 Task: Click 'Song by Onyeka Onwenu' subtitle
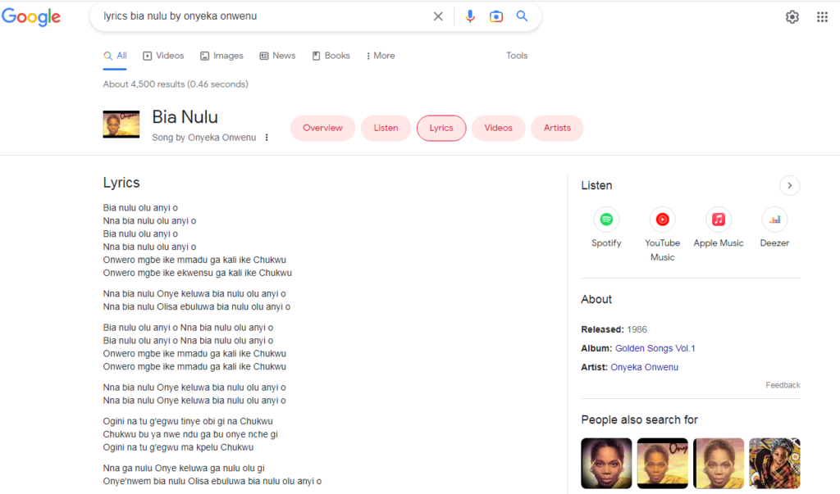pyautogui.click(x=203, y=138)
